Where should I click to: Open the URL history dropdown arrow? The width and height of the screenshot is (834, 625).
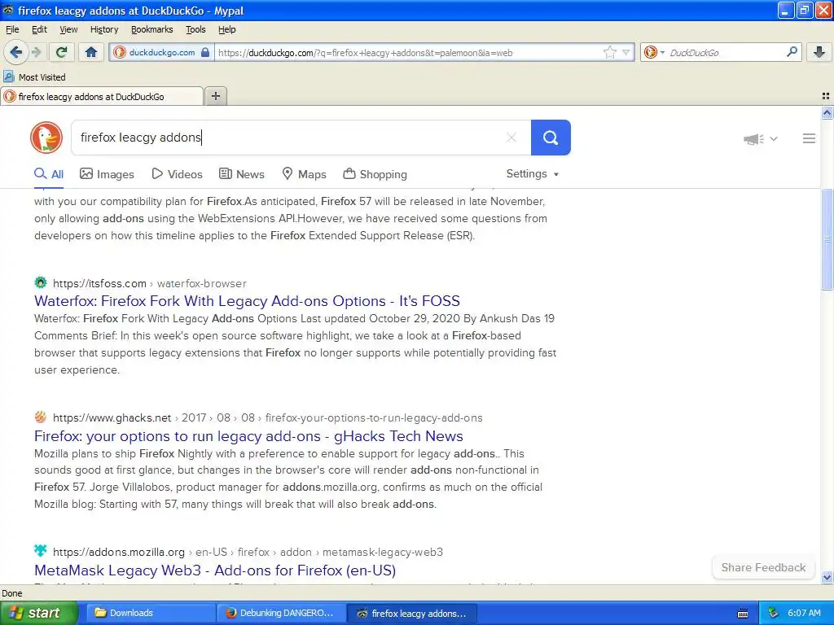626,52
